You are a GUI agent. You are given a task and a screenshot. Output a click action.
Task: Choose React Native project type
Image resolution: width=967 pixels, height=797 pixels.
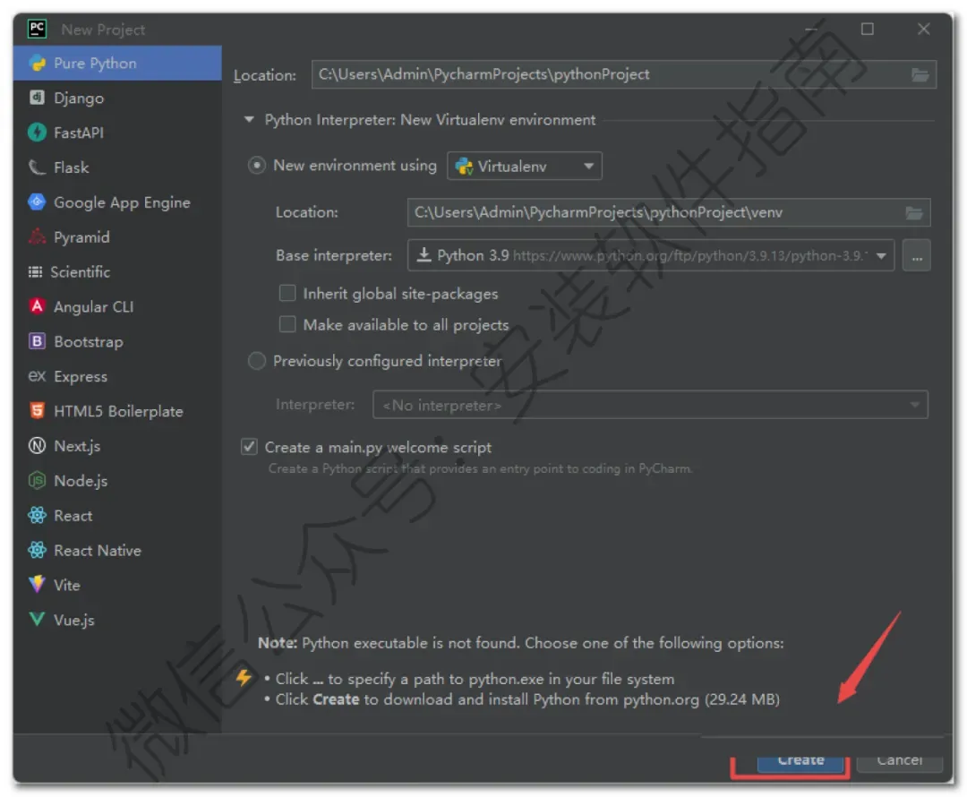(117, 550)
